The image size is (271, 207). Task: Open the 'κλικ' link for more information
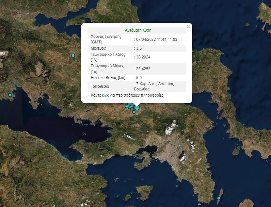(x=105, y=96)
